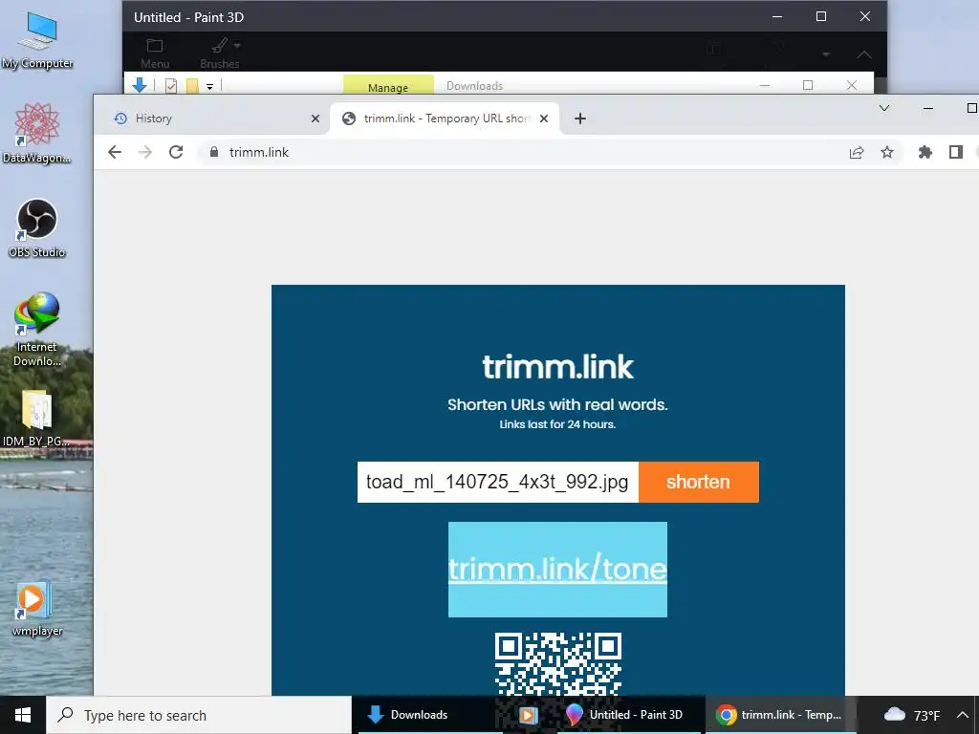Viewport: 979px width, 734px height.
Task: Open the trimm.link/tone shortened link
Action: click(x=557, y=569)
